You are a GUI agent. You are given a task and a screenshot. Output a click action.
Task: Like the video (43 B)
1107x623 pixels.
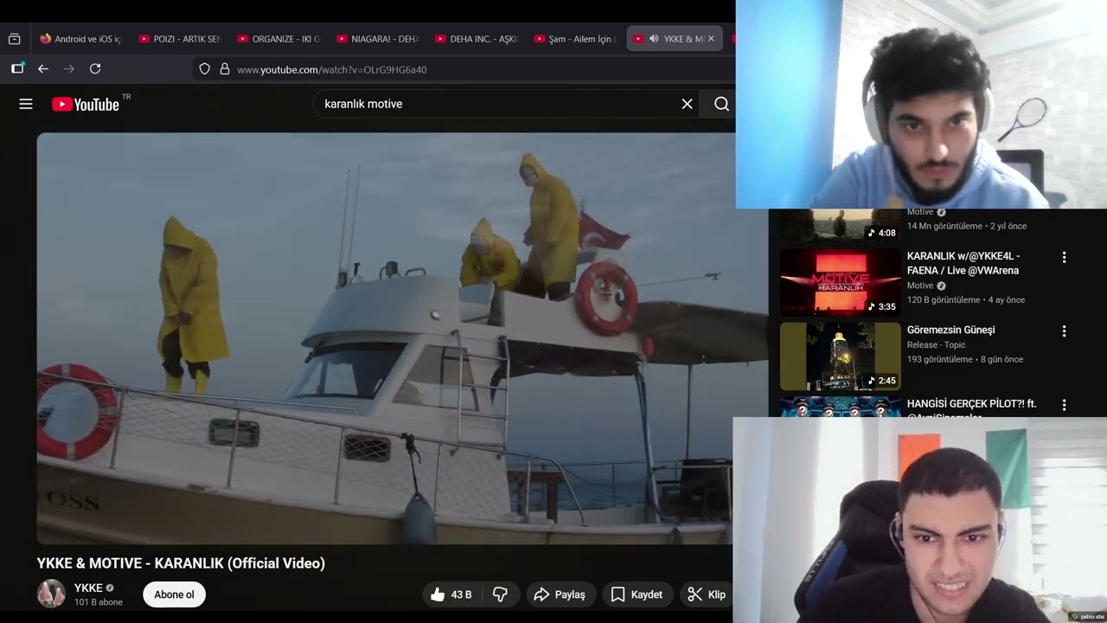pyautogui.click(x=453, y=594)
